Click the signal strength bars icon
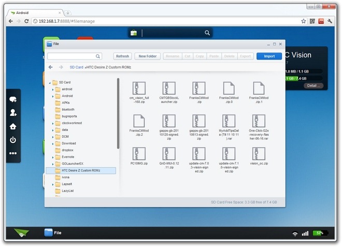Screen dimensions: 342x247 [305, 234]
